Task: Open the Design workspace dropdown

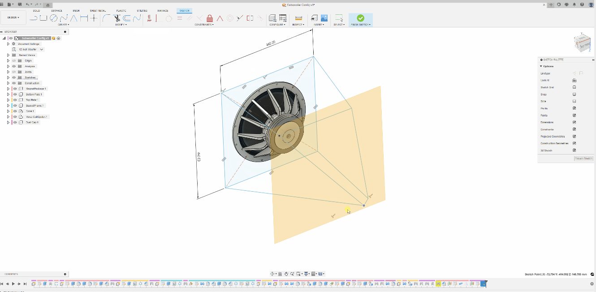Action: point(13,17)
